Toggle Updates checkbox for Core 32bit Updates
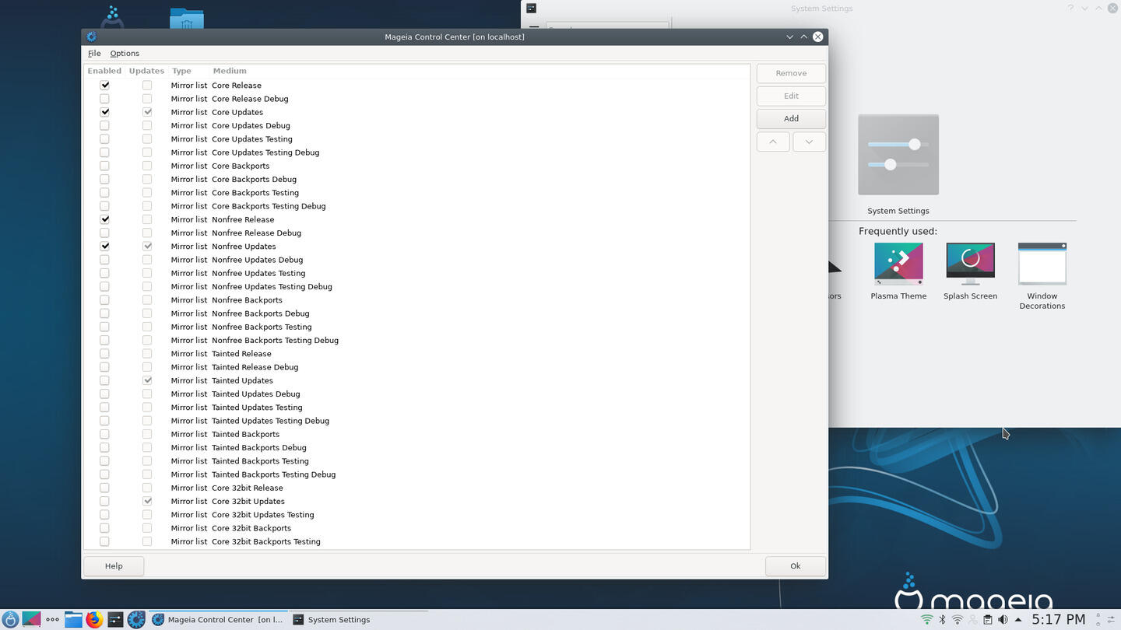The image size is (1121, 630). 147,501
